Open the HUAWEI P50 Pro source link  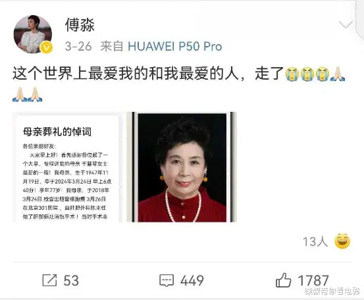tap(175, 47)
